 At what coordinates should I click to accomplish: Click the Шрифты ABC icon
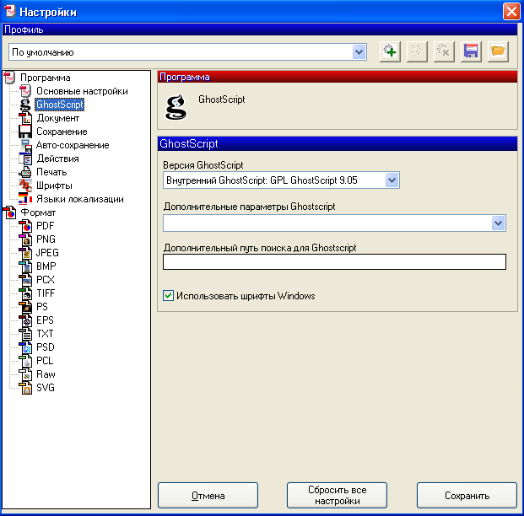click(25, 185)
